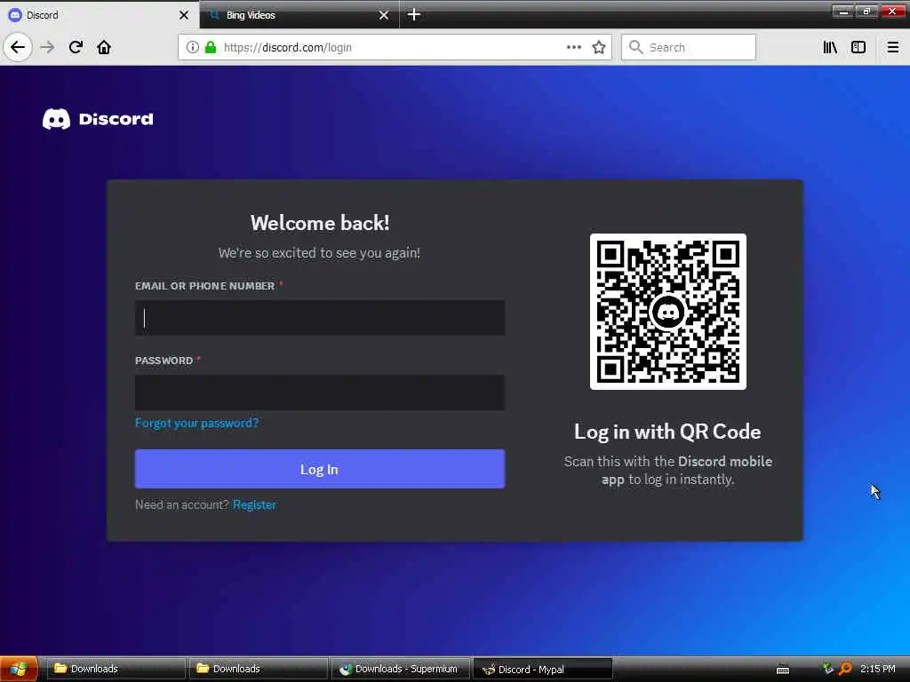Open page actions three-dot menu

point(574,47)
